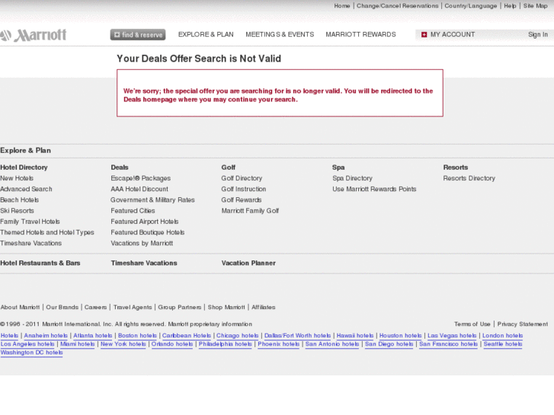This screenshot has height=415, width=554.
Task: Open Themed Hotels and Hotel Types
Action: pos(47,232)
